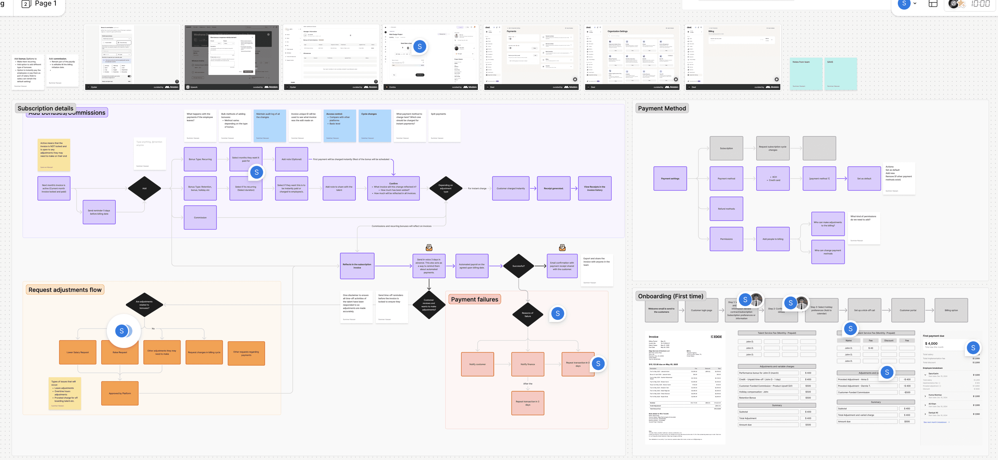Open the user avatar dropdown chevron
The height and width of the screenshot is (460, 998).
tap(915, 3)
